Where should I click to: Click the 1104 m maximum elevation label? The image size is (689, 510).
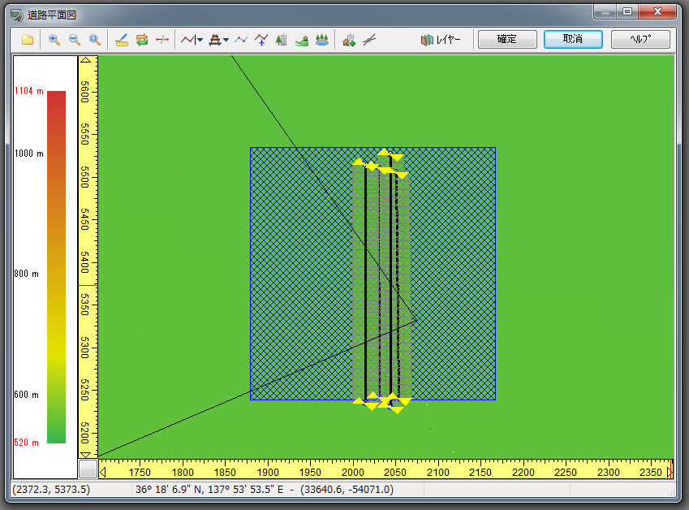(x=29, y=91)
